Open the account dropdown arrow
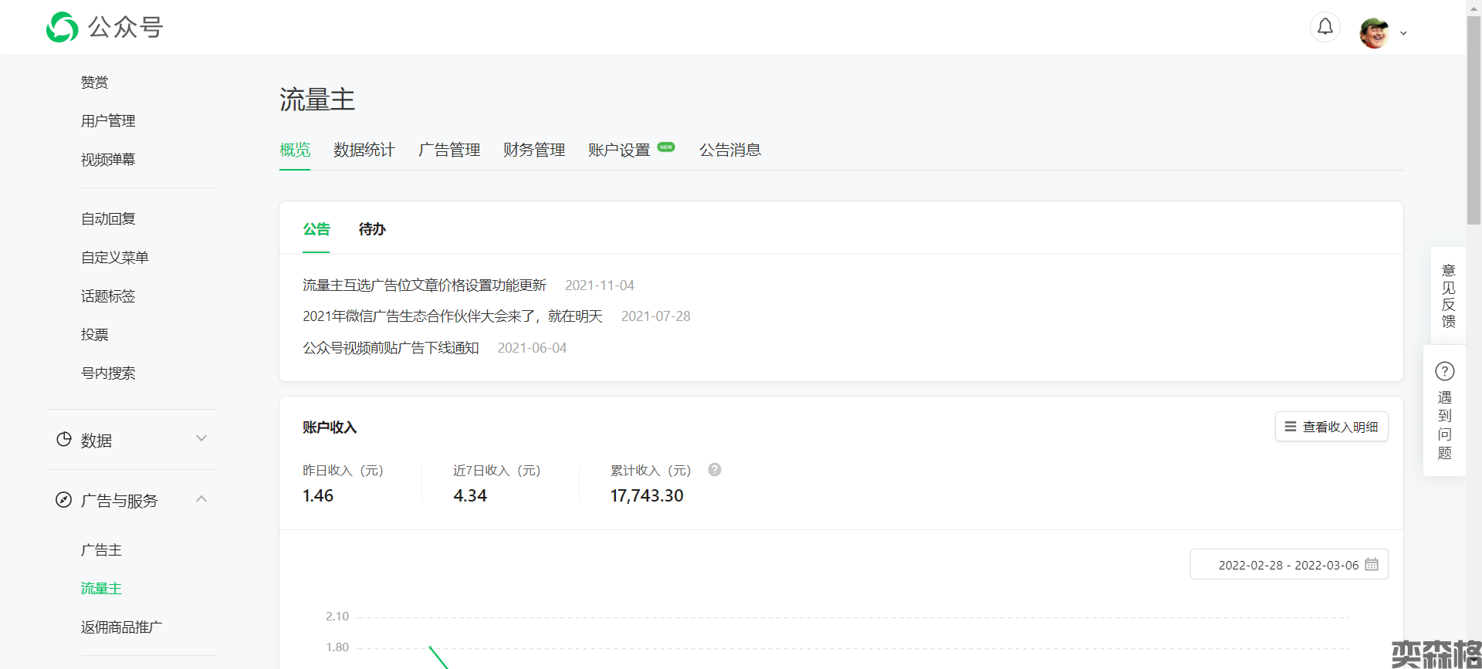1482x669 pixels. [1403, 33]
